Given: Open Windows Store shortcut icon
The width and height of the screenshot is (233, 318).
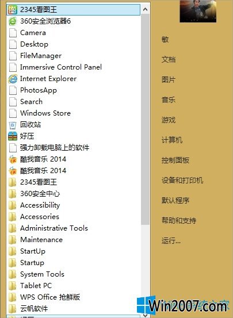Looking at the screenshot, I should coord(13,113).
